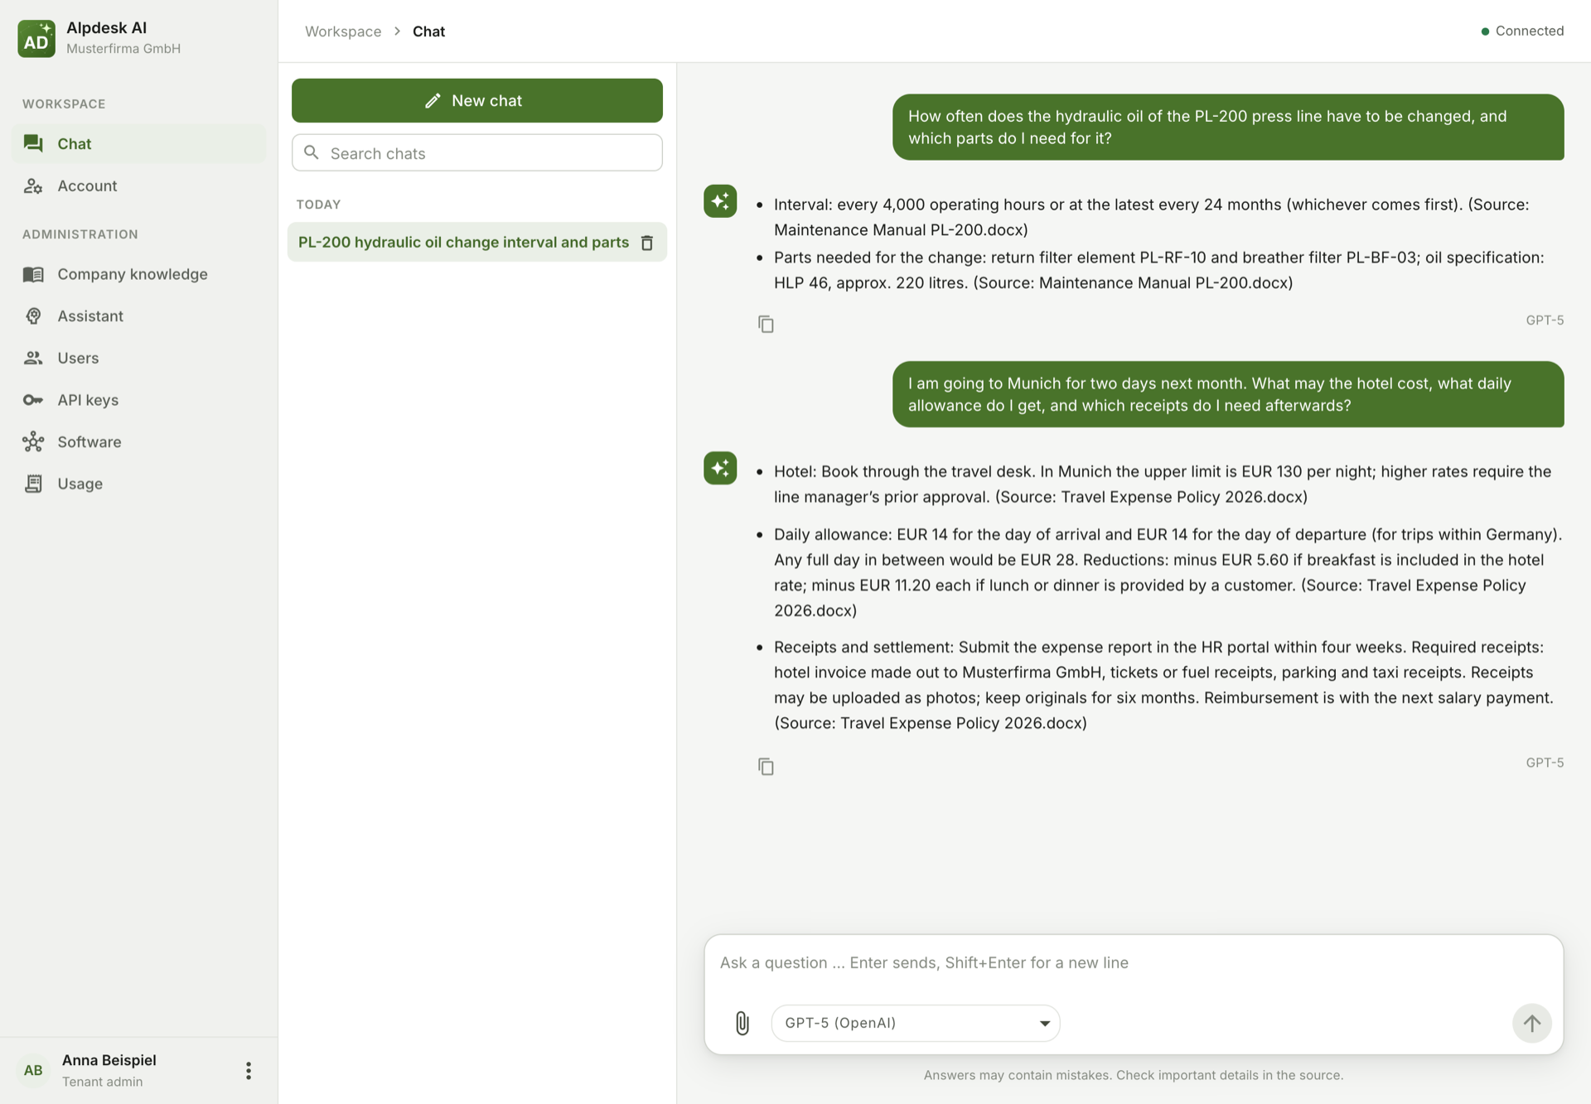Open the Account page

138,186
